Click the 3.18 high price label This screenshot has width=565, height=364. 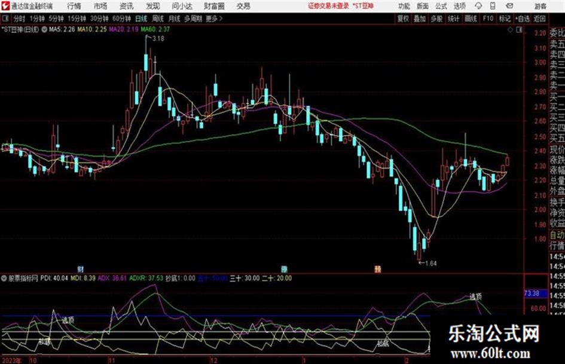(158, 39)
